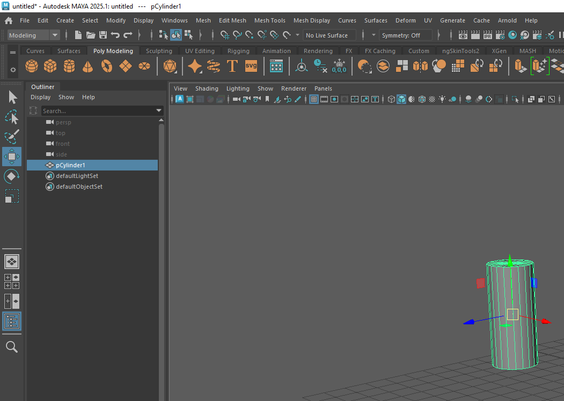The width and height of the screenshot is (564, 401).
Task: Open the viewport Shading menu
Action: (x=207, y=88)
